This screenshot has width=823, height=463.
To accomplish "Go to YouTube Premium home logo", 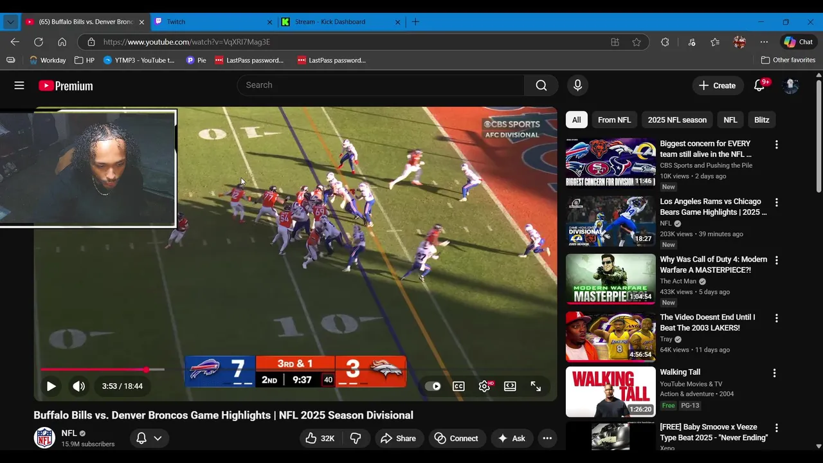I will tap(66, 86).
